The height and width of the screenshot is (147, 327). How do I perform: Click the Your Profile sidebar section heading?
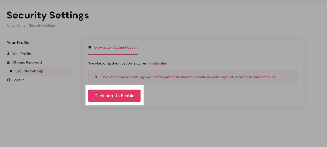[x=18, y=43]
